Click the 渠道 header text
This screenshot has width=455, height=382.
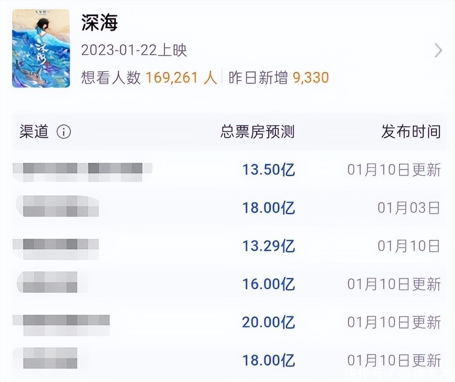tap(34, 132)
